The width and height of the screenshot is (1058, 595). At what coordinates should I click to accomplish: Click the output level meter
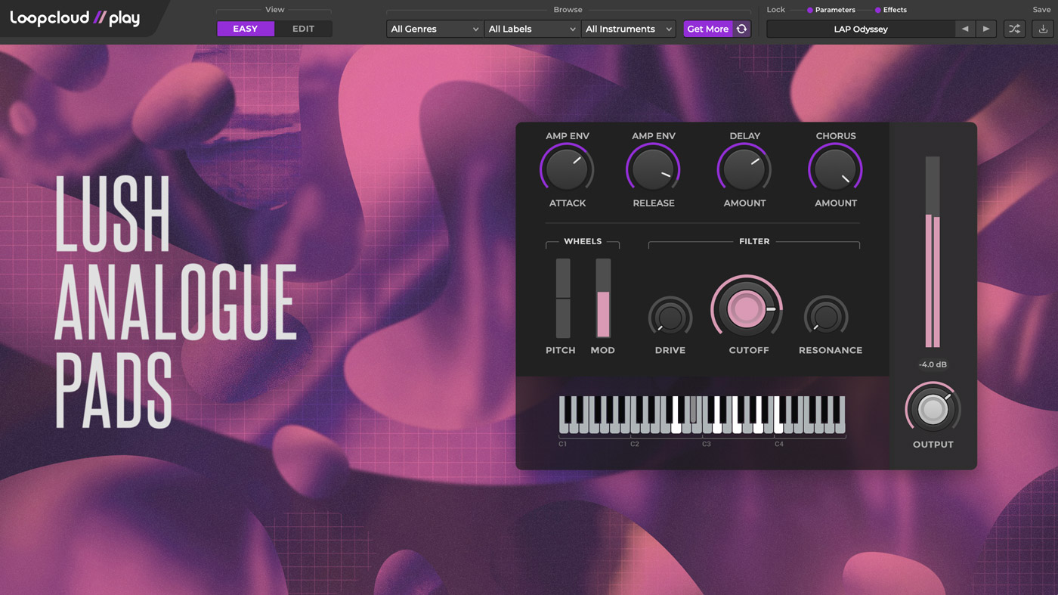coord(933,252)
